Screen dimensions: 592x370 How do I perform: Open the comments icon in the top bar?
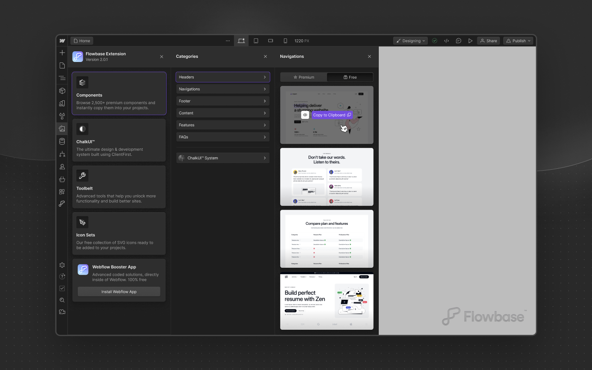(458, 41)
